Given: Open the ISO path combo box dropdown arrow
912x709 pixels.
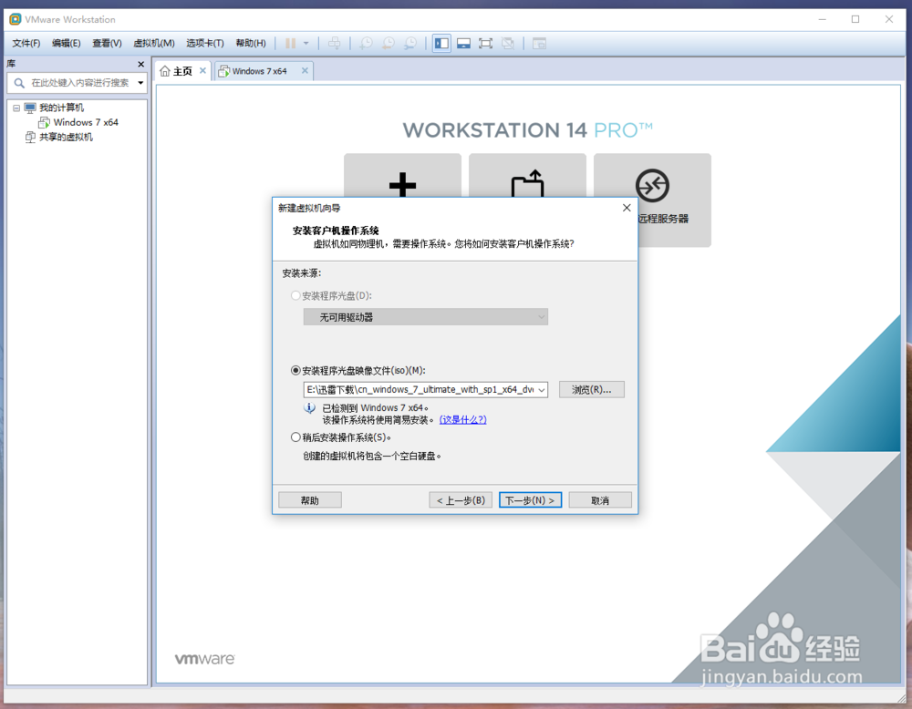Looking at the screenshot, I should pyautogui.click(x=542, y=389).
